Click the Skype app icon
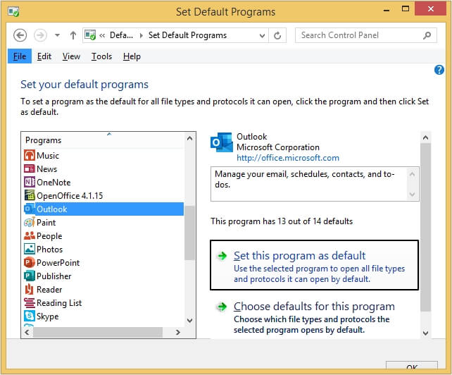Screen dimensions: 452x375 pyautogui.click(x=30, y=316)
